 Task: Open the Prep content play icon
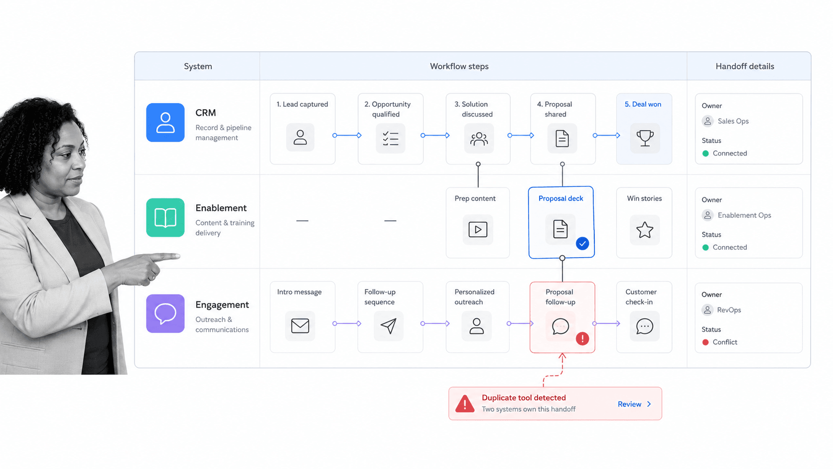click(478, 230)
